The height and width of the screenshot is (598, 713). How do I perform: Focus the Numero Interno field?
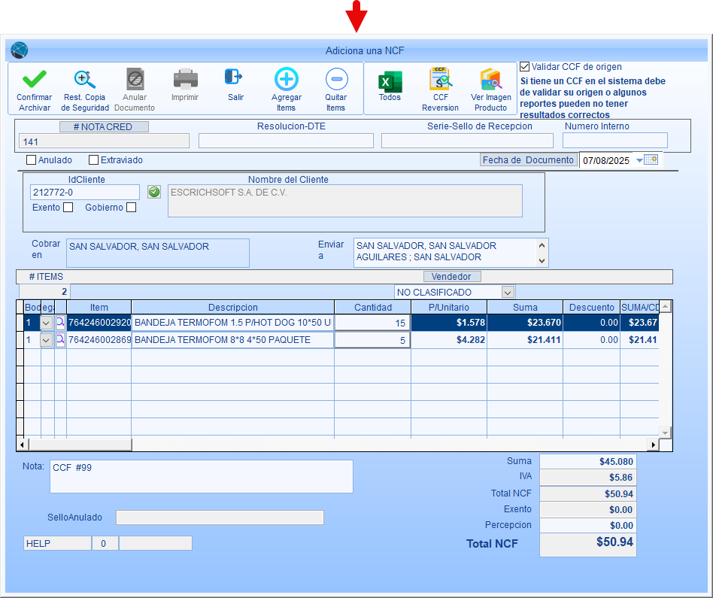[x=614, y=141]
